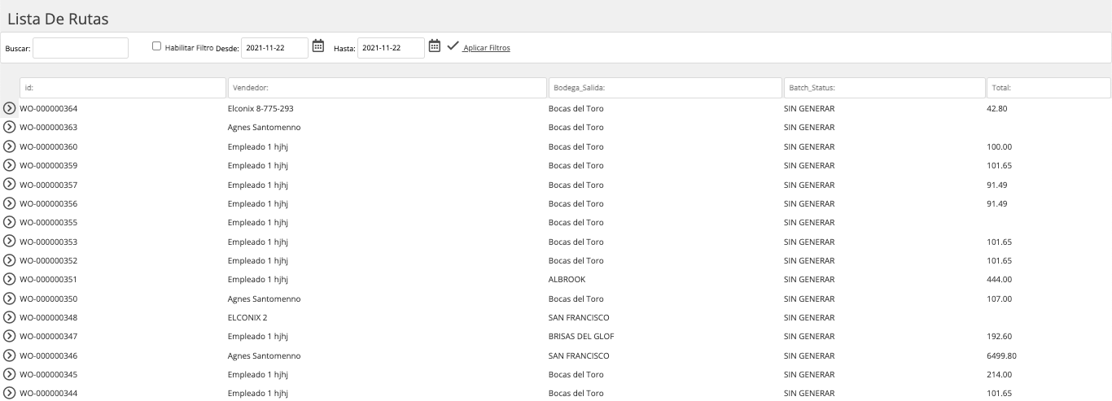1112x401 pixels.
Task: Click the Desde date input field
Action: [x=275, y=48]
